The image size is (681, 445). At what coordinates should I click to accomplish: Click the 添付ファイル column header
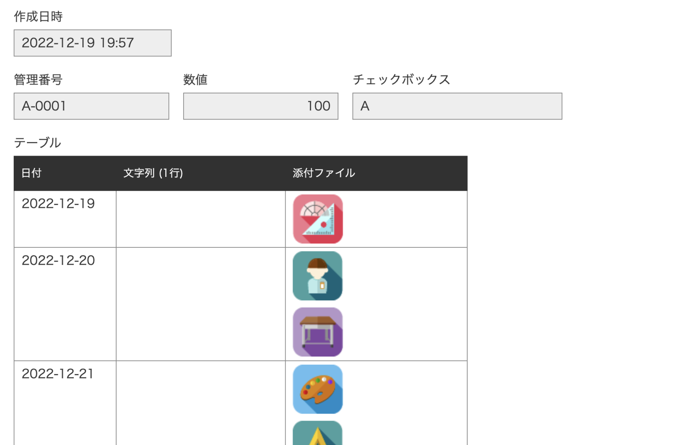[x=322, y=173]
